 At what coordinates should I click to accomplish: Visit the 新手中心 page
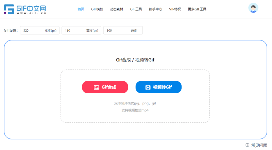click(155, 9)
